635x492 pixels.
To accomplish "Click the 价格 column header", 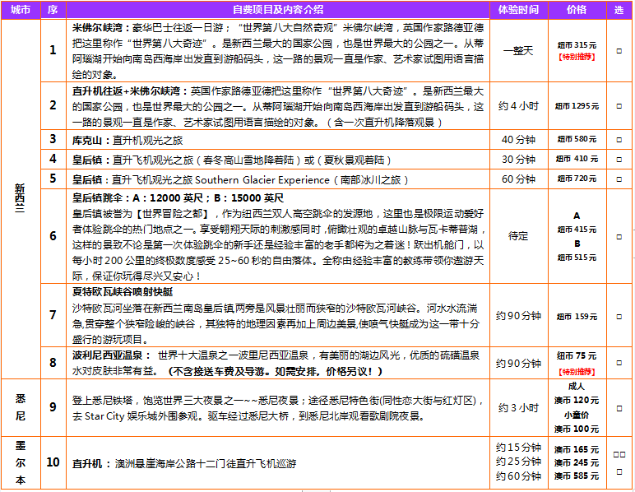I will point(577,10).
